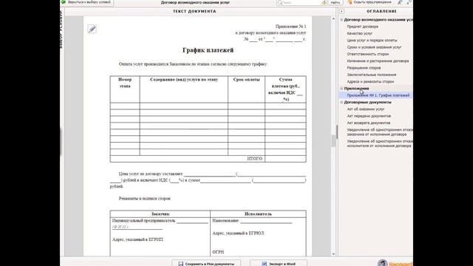This screenshot has height=266, width=473.
Task: Open Предмет договора section
Action: pyautogui.click(x=362, y=27)
